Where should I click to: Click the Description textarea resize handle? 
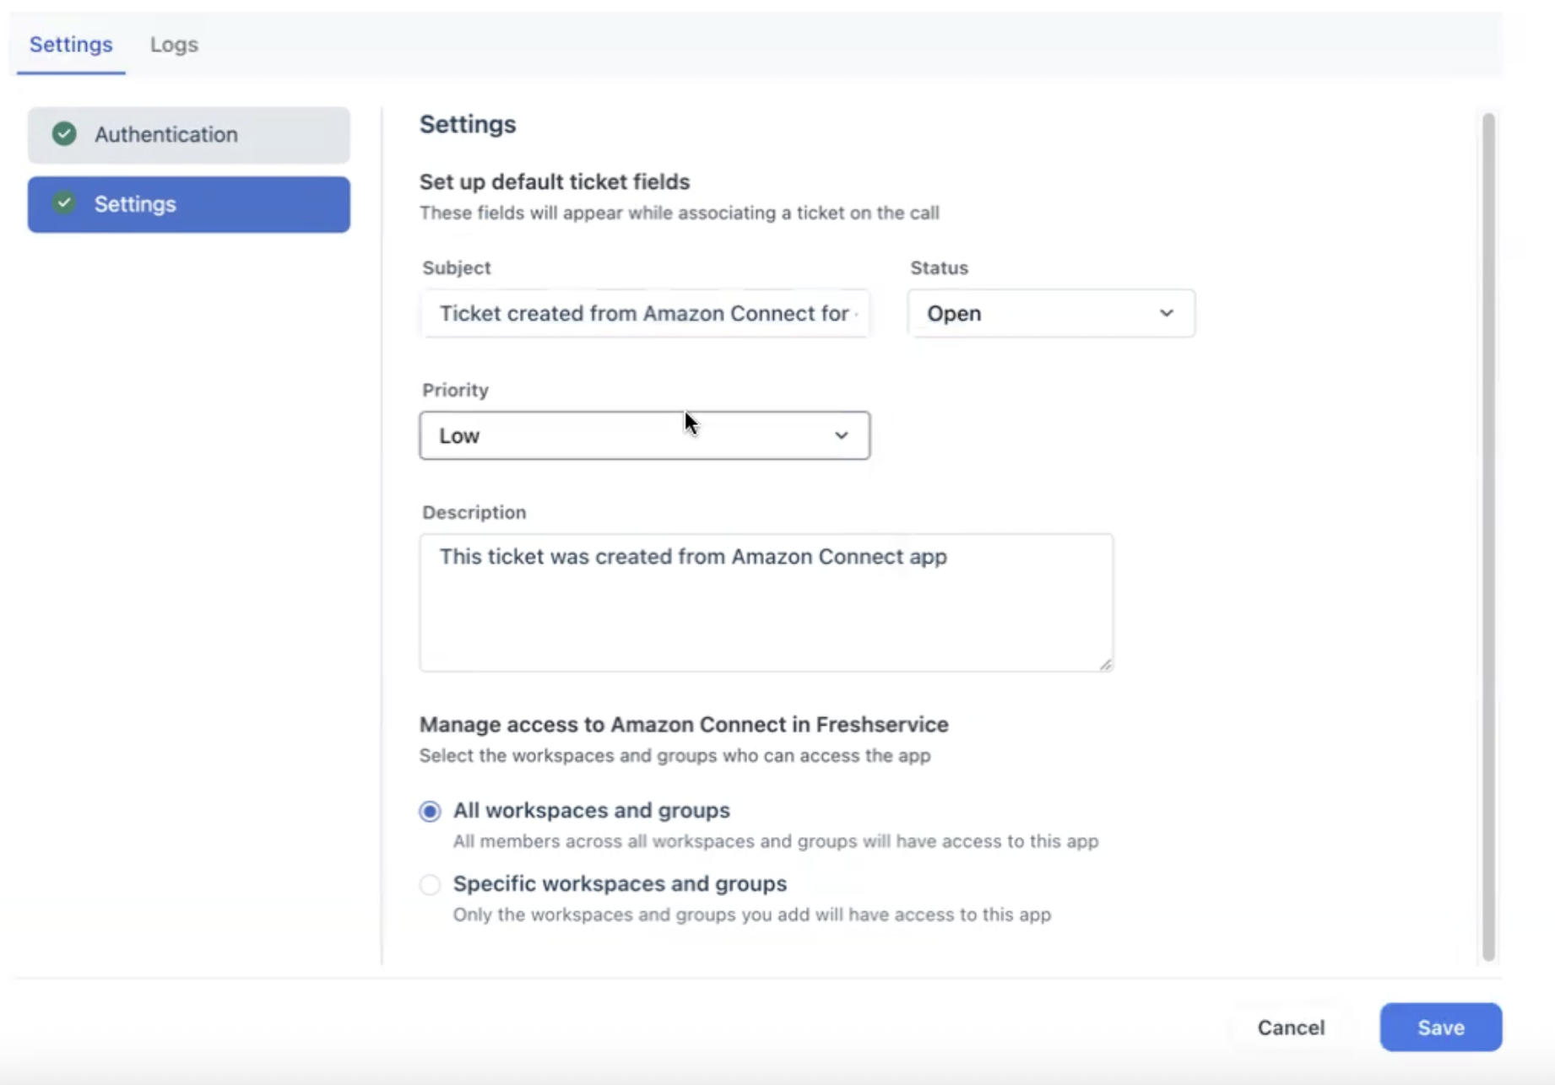1105,664
